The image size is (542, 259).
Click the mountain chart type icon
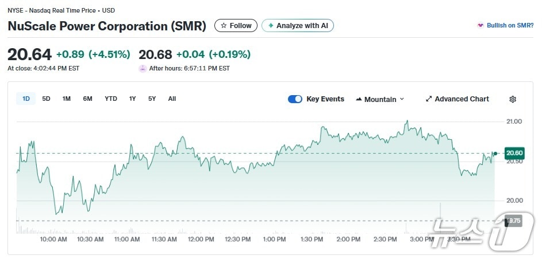click(359, 99)
